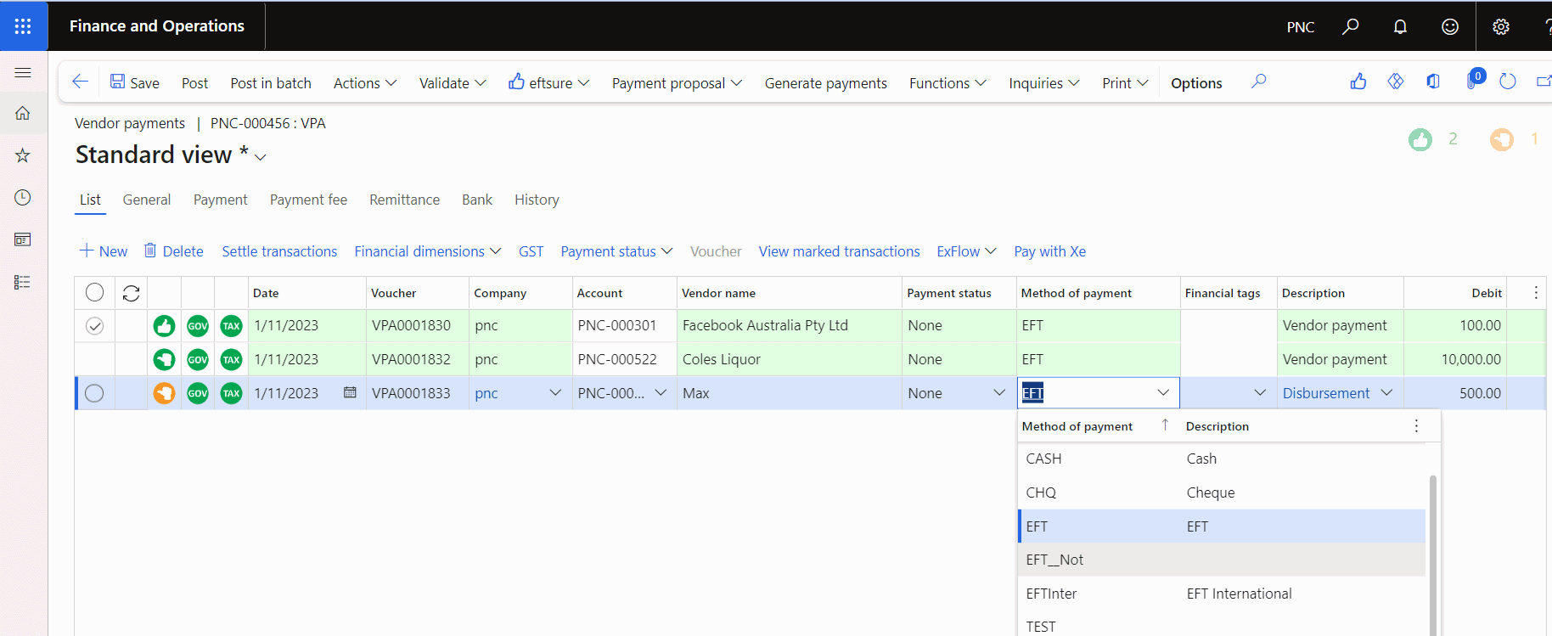
Task: Sort lookup by Method of payment header
Action: (1077, 426)
